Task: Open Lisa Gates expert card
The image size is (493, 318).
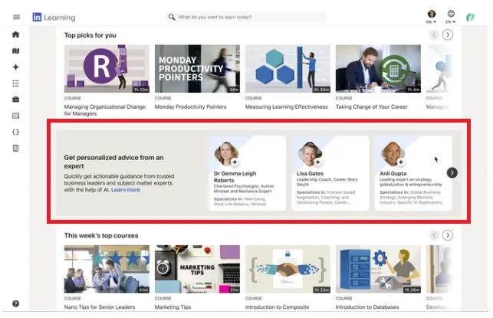Action: pos(330,173)
